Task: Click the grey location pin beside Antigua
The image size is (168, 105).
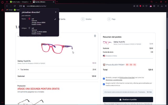Action: (x=29, y=28)
